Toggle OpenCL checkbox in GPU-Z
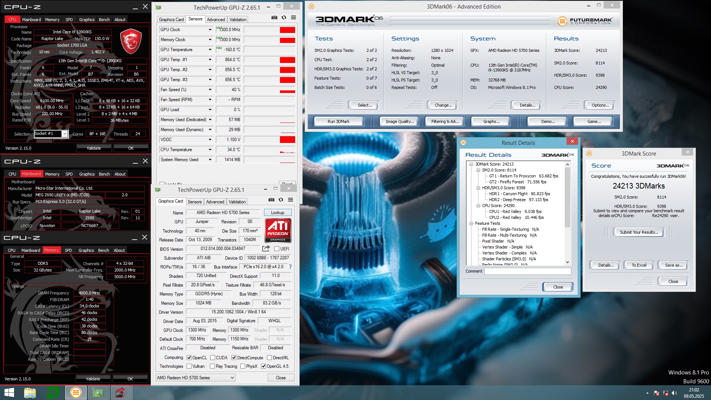The height and width of the screenshot is (400, 711). [x=189, y=358]
